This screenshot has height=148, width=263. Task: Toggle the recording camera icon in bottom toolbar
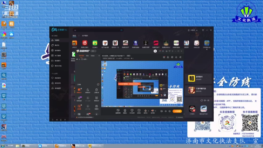tap(161, 111)
